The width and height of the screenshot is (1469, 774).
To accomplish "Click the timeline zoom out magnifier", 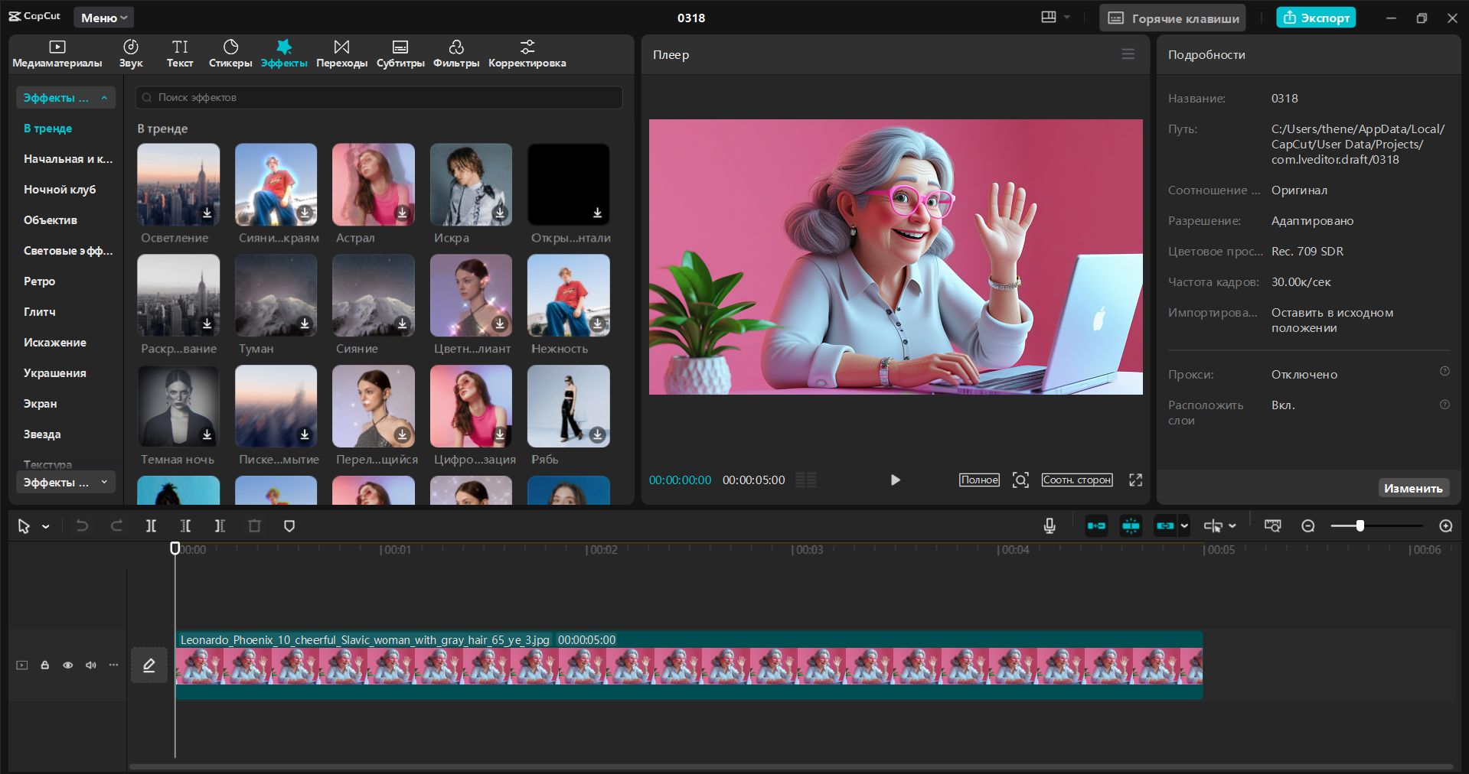I will (x=1308, y=526).
